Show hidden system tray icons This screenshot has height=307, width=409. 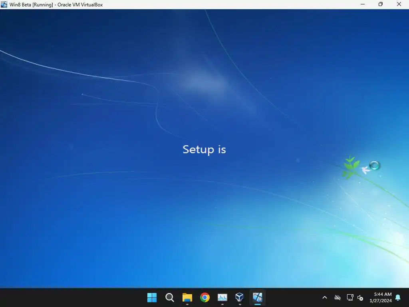point(325,297)
